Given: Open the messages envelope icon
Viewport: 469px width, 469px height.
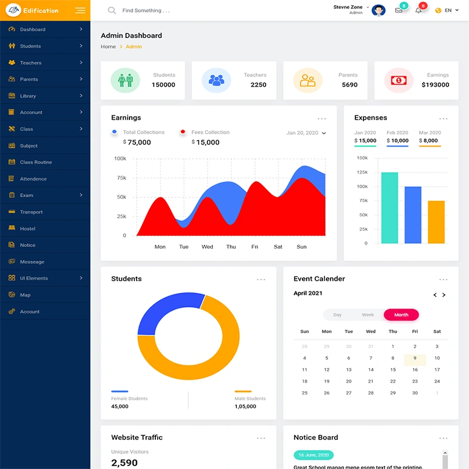Looking at the screenshot, I should pyautogui.click(x=400, y=11).
